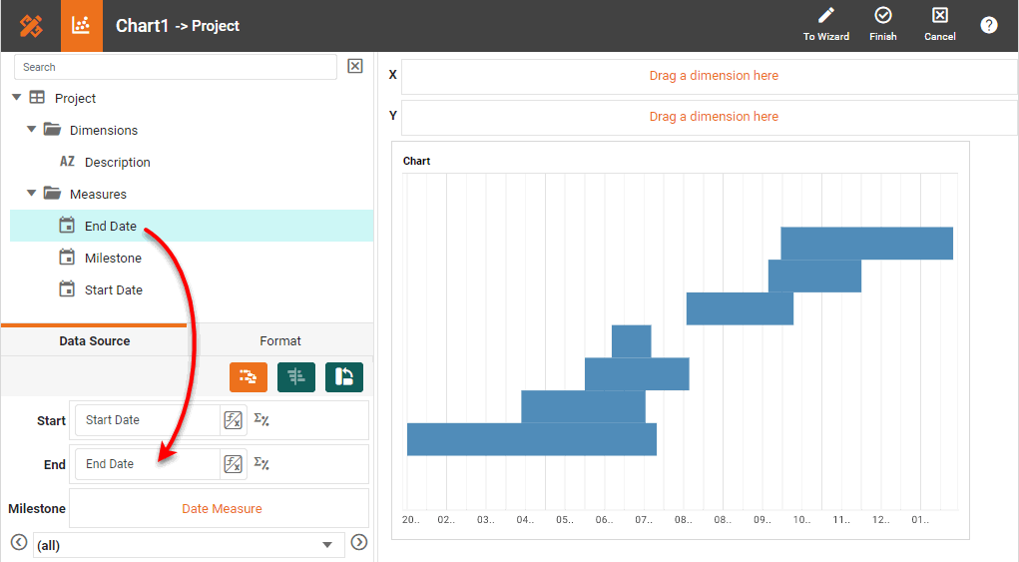Open the (all) dropdown list
1019x562 pixels.
click(186, 545)
